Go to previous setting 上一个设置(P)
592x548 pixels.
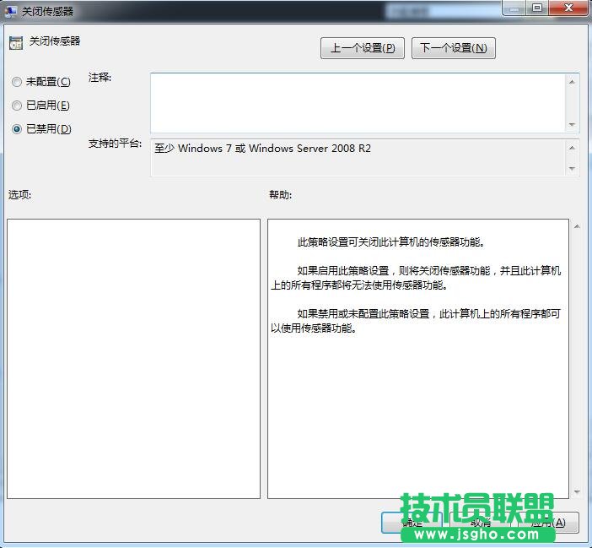click(363, 48)
